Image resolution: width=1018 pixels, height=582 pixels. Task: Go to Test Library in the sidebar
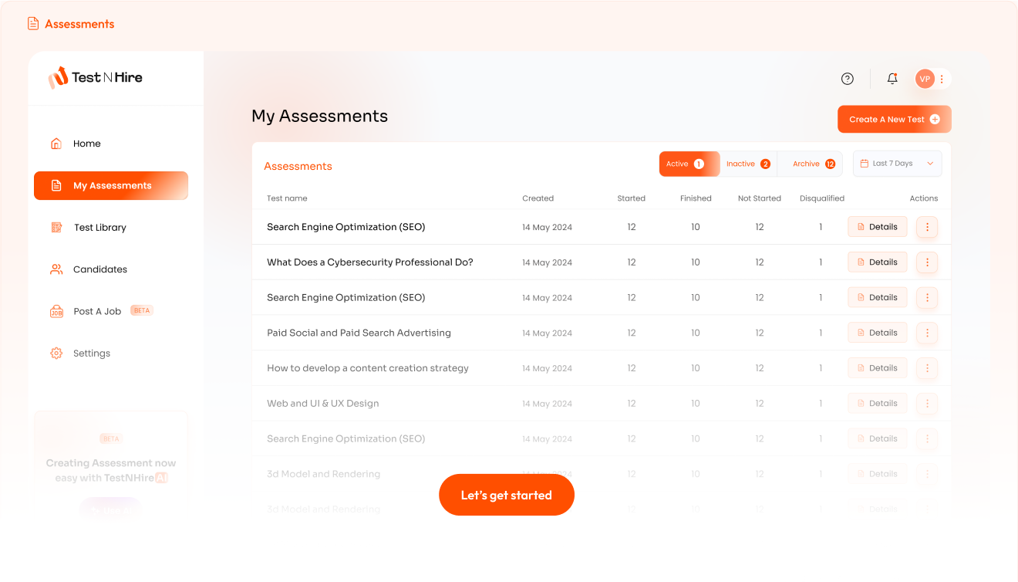coord(99,228)
